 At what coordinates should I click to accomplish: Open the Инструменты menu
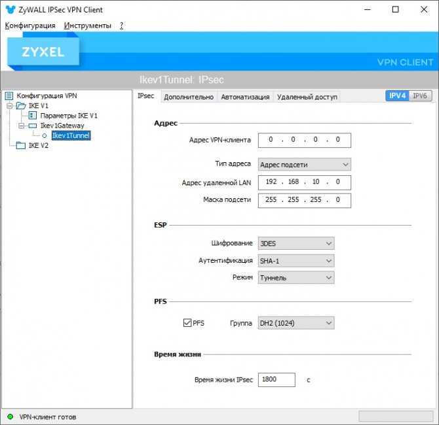pos(87,25)
